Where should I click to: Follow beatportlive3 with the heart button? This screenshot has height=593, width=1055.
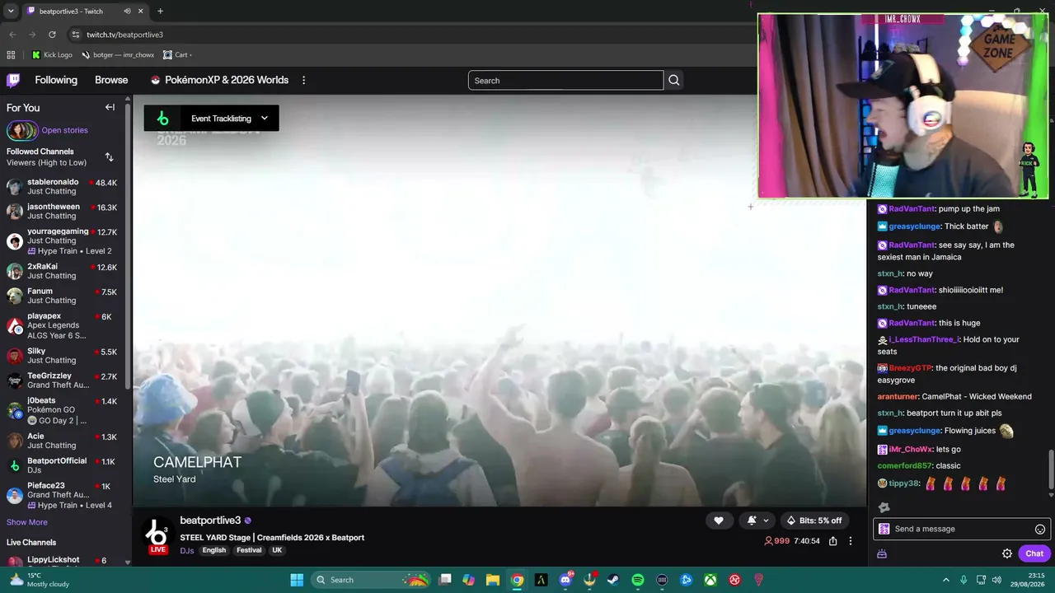[719, 521]
